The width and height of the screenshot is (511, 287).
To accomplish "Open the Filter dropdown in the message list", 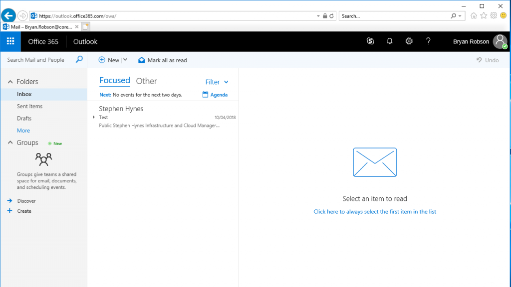I will (217, 82).
